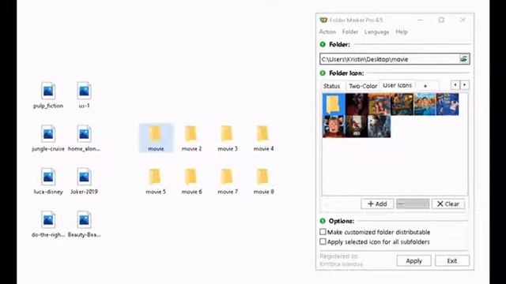
Task: Select the movie 7 folder
Action: point(228,181)
